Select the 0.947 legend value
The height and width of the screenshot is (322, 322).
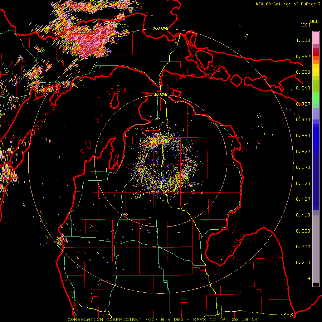[303, 56]
